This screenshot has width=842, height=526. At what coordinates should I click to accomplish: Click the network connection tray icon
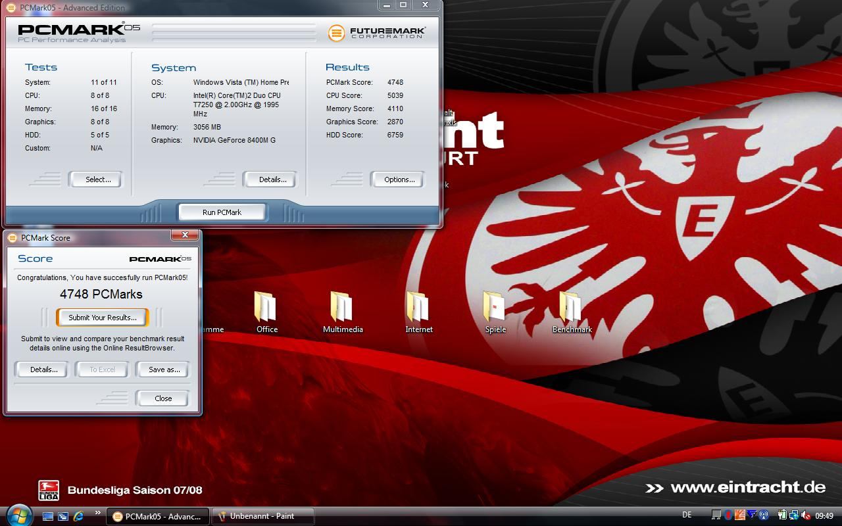794,515
